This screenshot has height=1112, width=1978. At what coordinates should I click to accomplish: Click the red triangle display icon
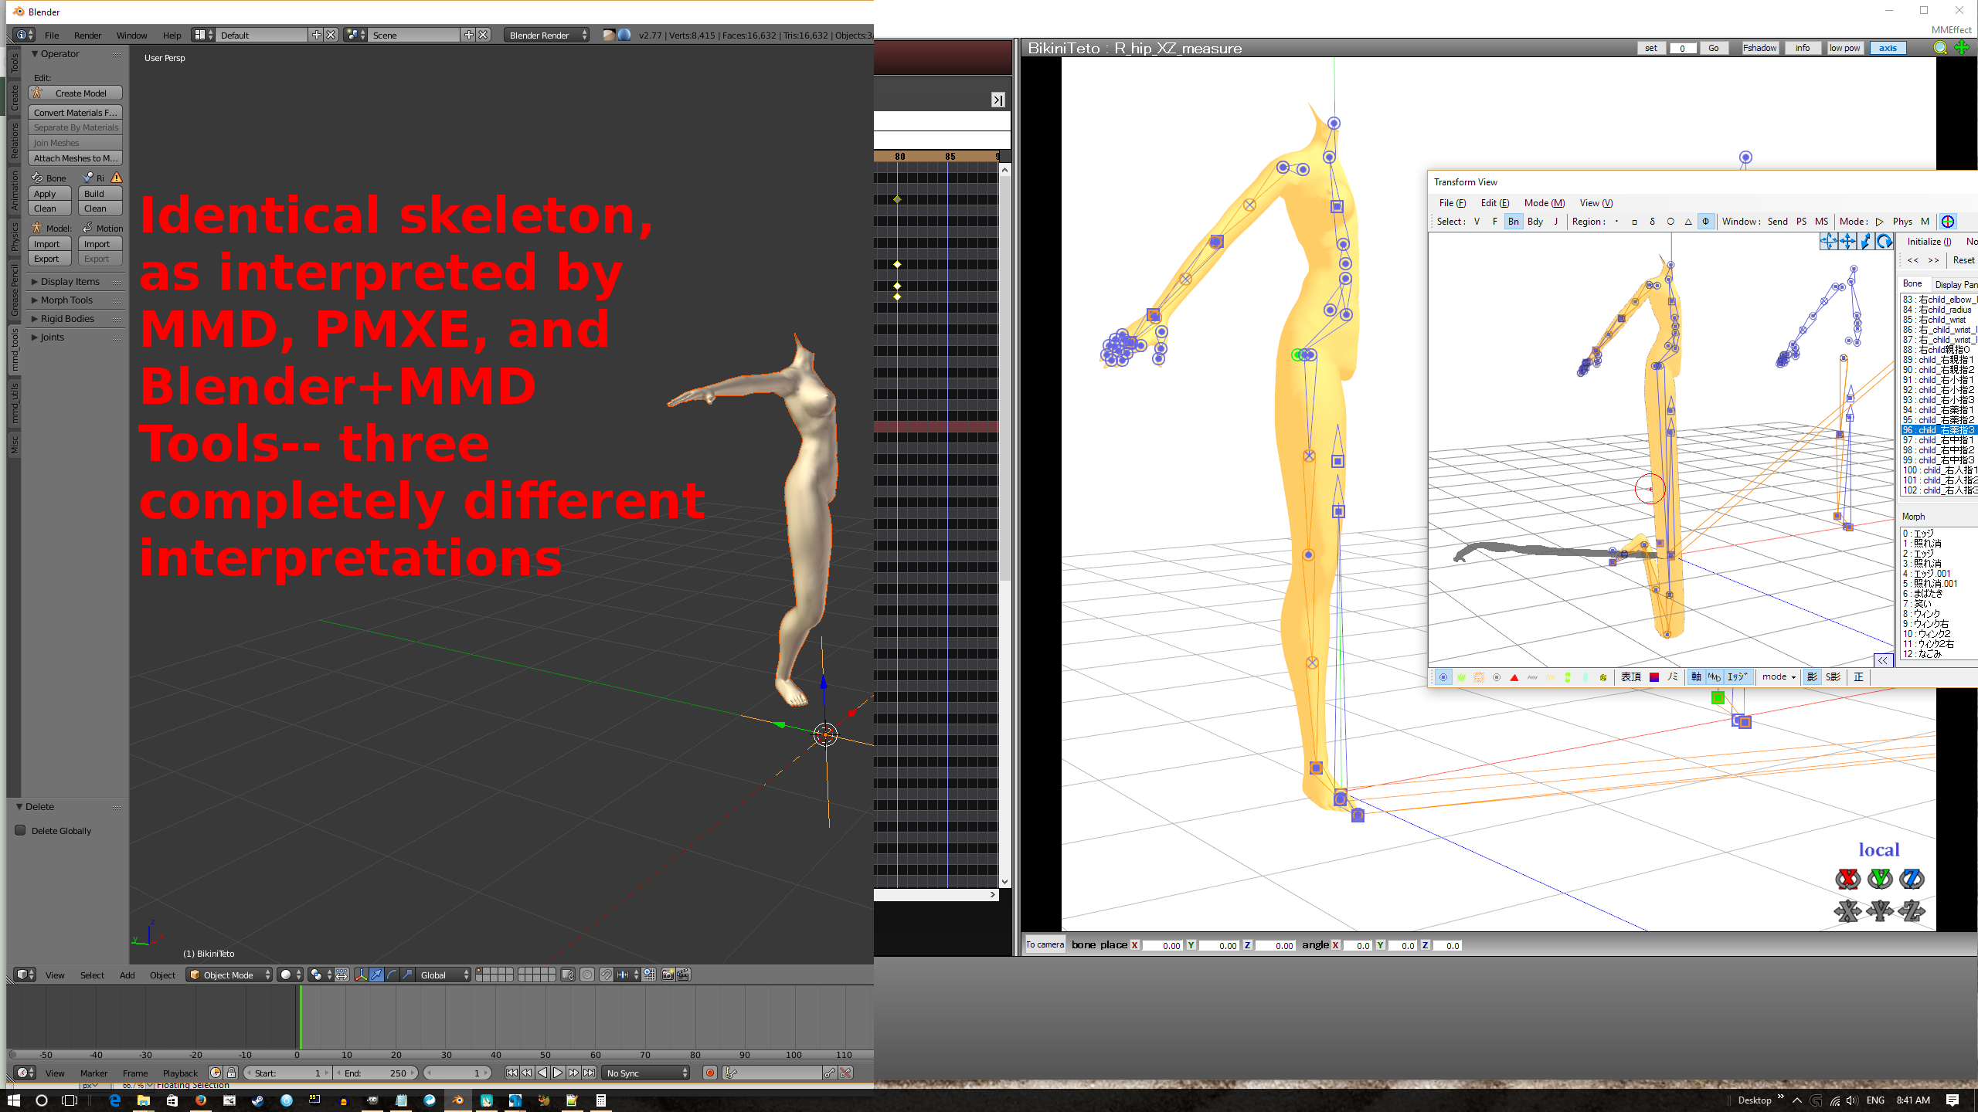point(1514,677)
